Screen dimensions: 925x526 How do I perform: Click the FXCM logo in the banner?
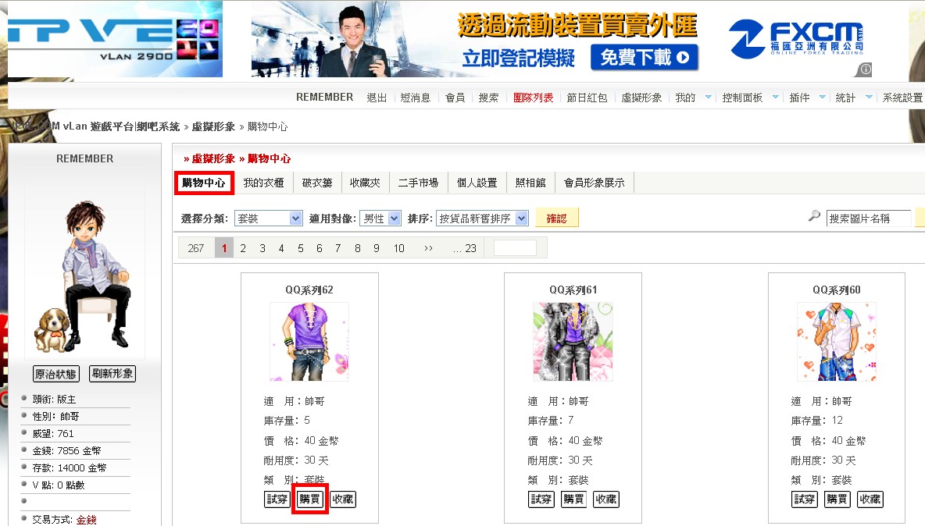(x=797, y=38)
